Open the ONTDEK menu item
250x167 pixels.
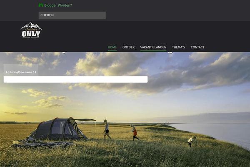pyautogui.click(x=128, y=47)
